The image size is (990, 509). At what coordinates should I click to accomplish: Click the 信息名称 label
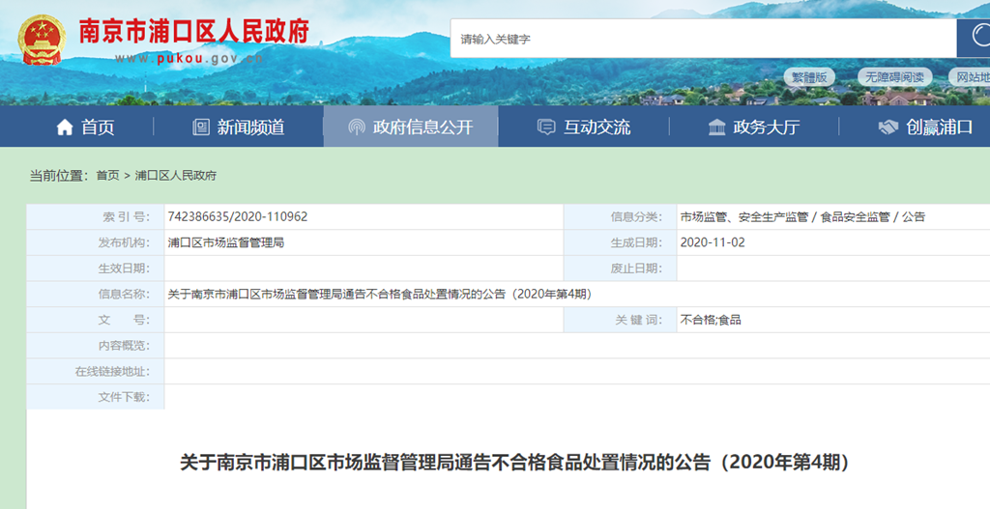click(x=124, y=294)
